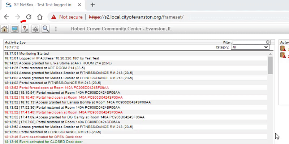Screen dimensions: 289x144
Task: Navigate back with the browser back arrow
Action: click(x=7, y=17)
